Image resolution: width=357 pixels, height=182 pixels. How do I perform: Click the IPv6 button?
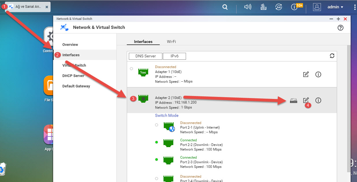coord(174,56)
